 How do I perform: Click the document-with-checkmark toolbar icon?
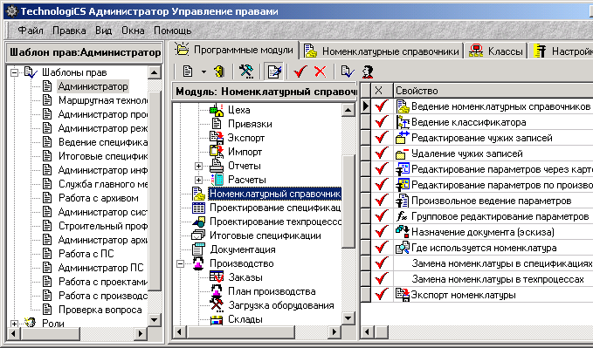pos(348,71)
